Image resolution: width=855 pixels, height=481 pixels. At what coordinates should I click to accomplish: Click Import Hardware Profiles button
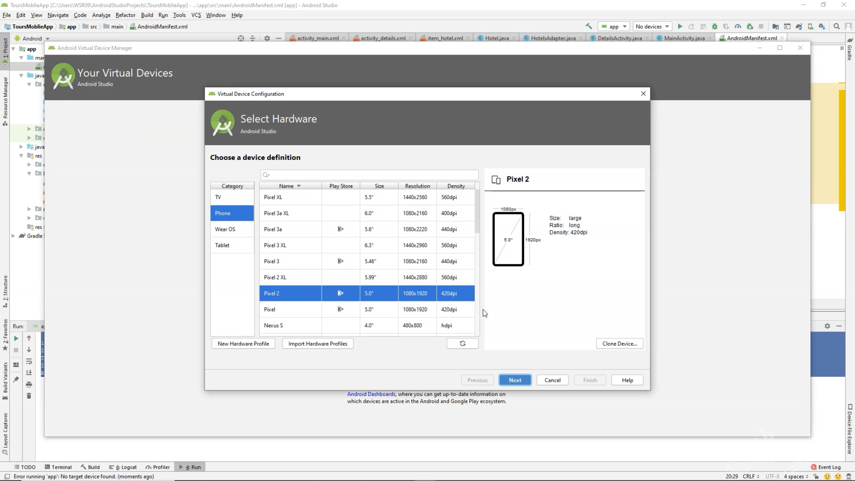click(318, 344)
